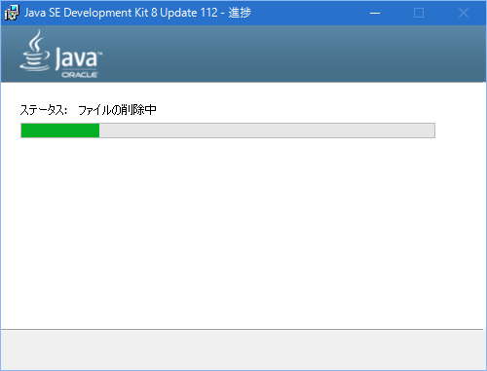Click the 'ステータス:' label
This screenshot has height=371, width=487.
pyautogui.click(x=44, y=110)
